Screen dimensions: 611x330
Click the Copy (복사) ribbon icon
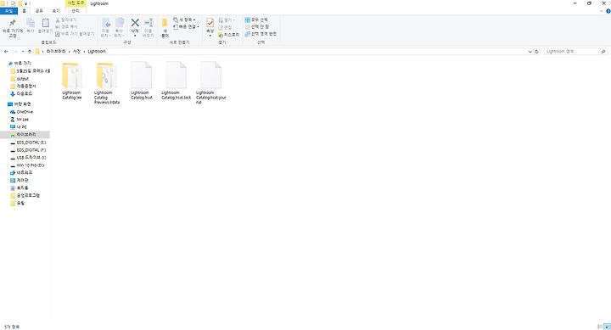[x=31, y=25]
